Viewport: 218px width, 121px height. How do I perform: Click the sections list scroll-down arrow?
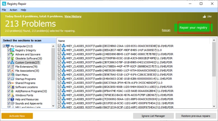pyautogui.click(x=53, y=106)
